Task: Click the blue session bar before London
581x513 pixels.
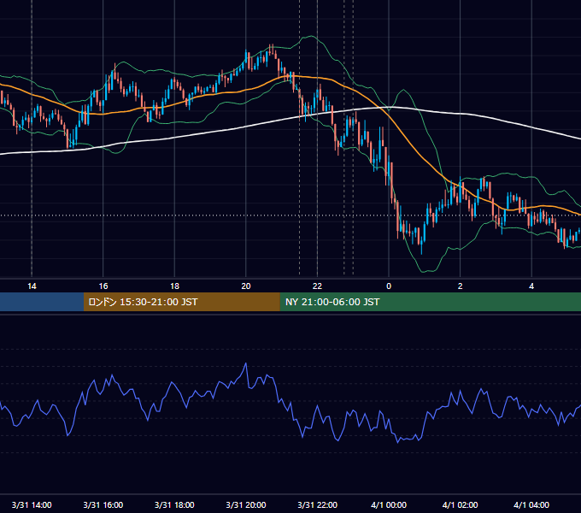Action: click(x=42, y=302)
